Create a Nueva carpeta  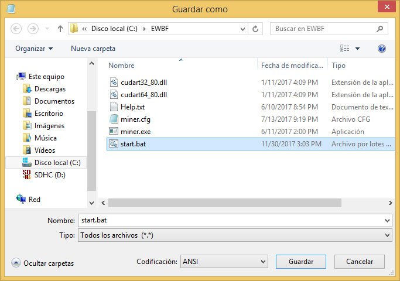pyautogui.click(x=93, y=49)
